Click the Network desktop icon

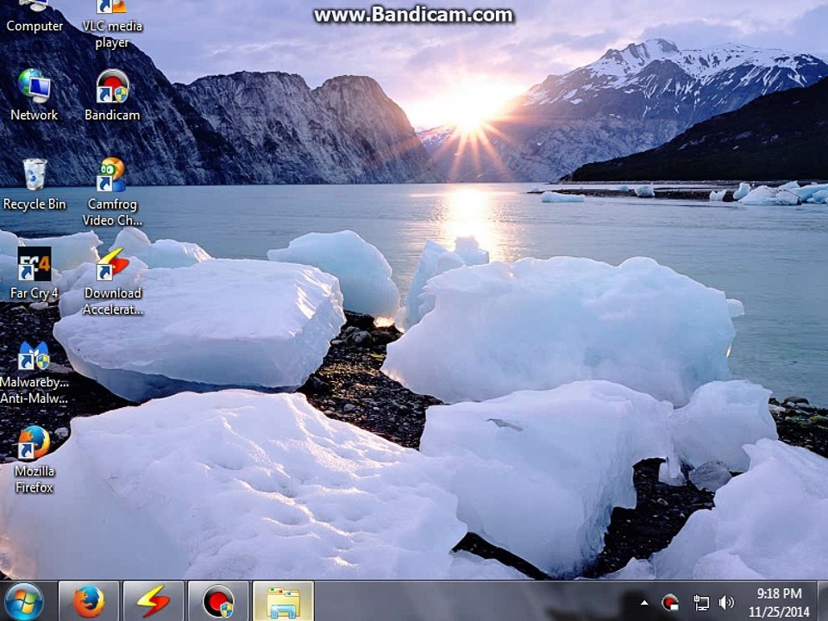pyautogui.click(x=34, y=95)
